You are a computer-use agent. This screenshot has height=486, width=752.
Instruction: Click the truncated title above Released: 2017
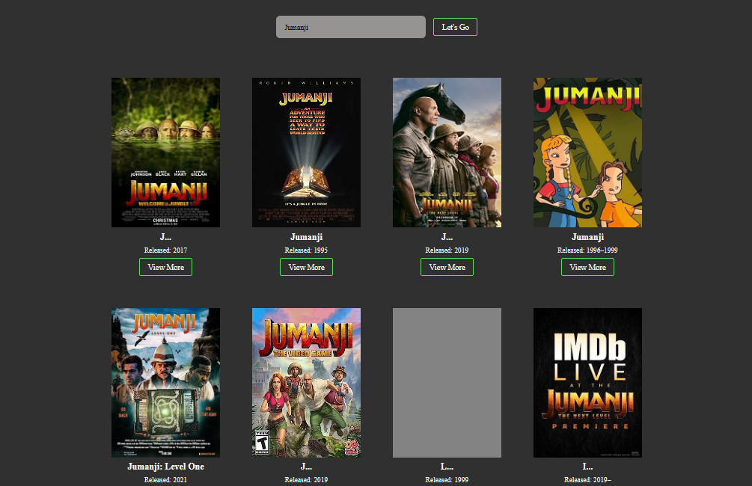click(x=165, y=237)
